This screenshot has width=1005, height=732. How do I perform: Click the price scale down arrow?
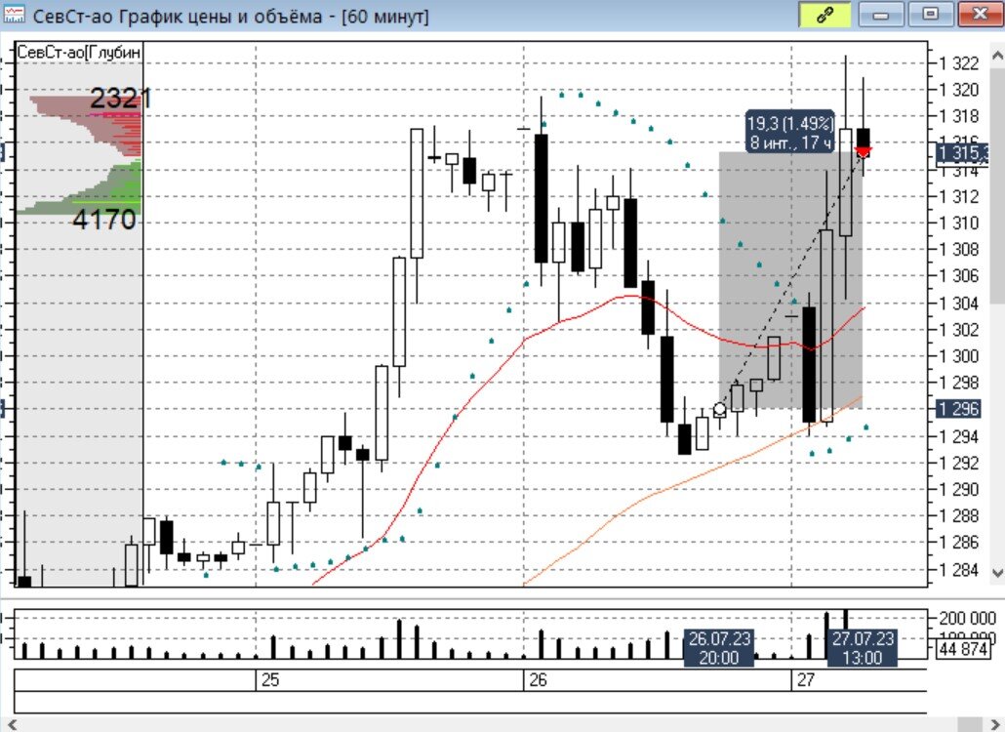point(997,572)
